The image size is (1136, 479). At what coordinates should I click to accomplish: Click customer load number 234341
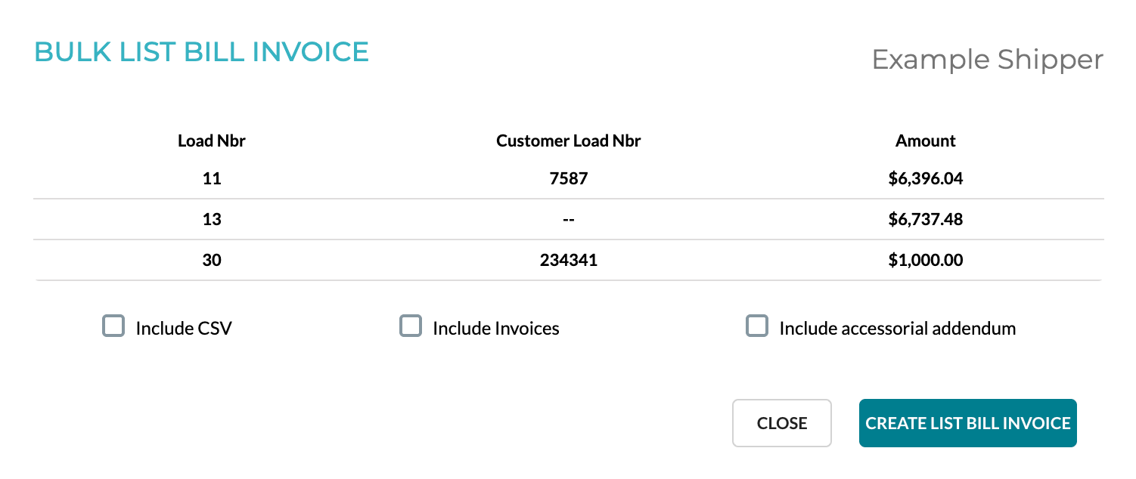coord(568,260)
